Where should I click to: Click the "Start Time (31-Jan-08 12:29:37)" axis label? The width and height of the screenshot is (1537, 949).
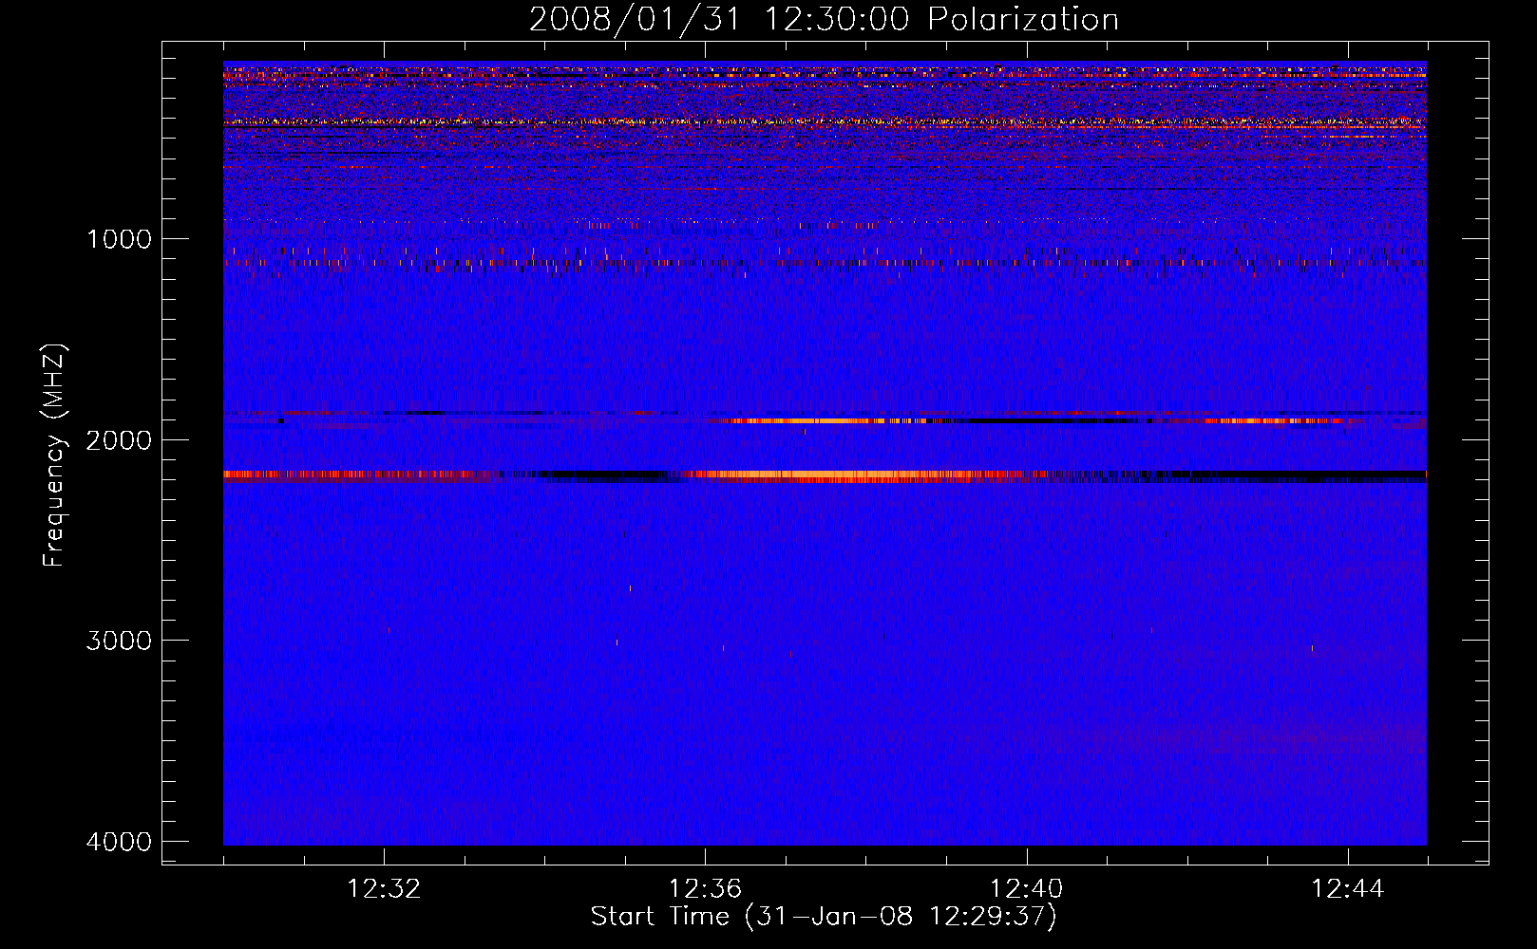click(824, 917)
